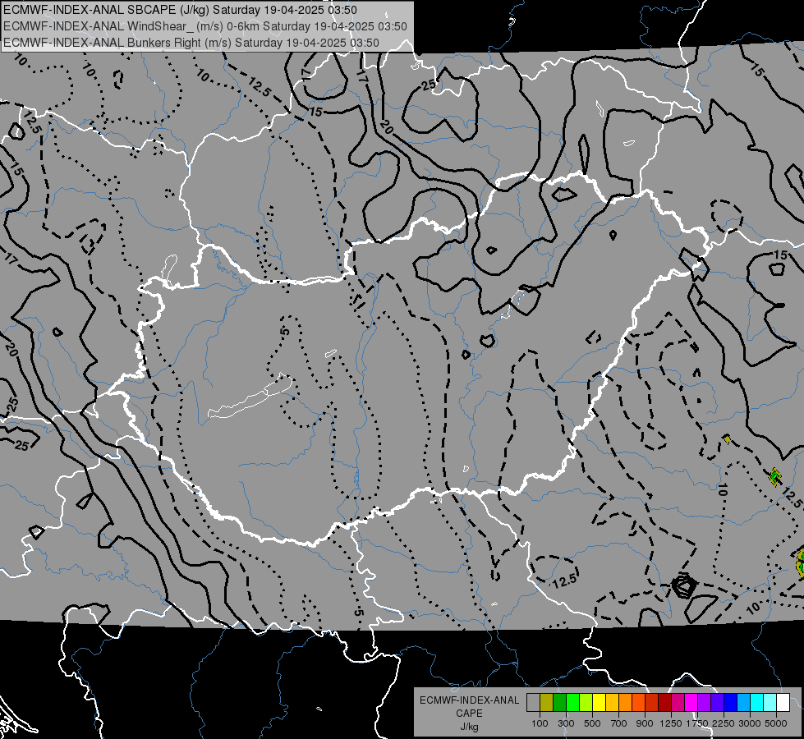Choose the sky blue swatch before 3000
Screen dimensions: 804x739
(743, 703)
